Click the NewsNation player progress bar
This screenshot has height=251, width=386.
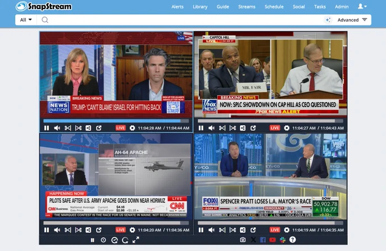click(x=116, y=121)
